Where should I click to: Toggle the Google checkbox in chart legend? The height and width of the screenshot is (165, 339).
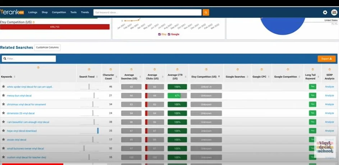[x=169, y=34]
